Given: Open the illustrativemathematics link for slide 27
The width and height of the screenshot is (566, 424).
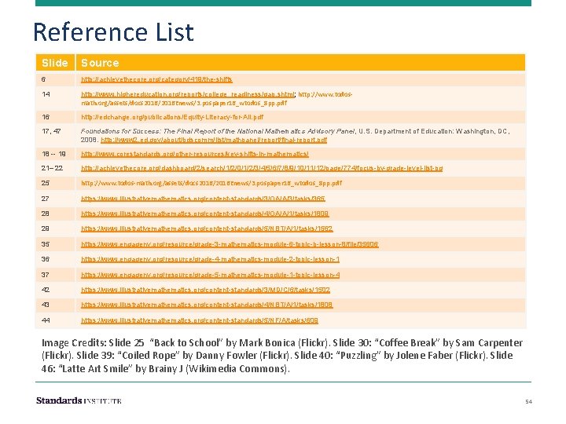Looking at the screenshot, I should [x=203, y=199].
